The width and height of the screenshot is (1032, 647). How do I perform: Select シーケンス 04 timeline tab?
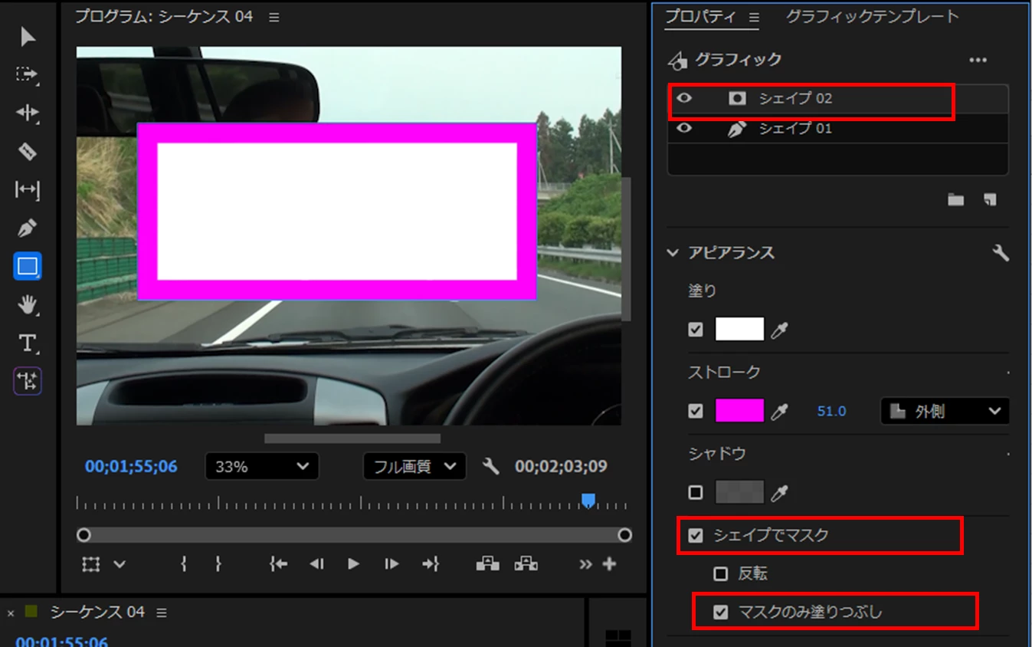[97, 612]
